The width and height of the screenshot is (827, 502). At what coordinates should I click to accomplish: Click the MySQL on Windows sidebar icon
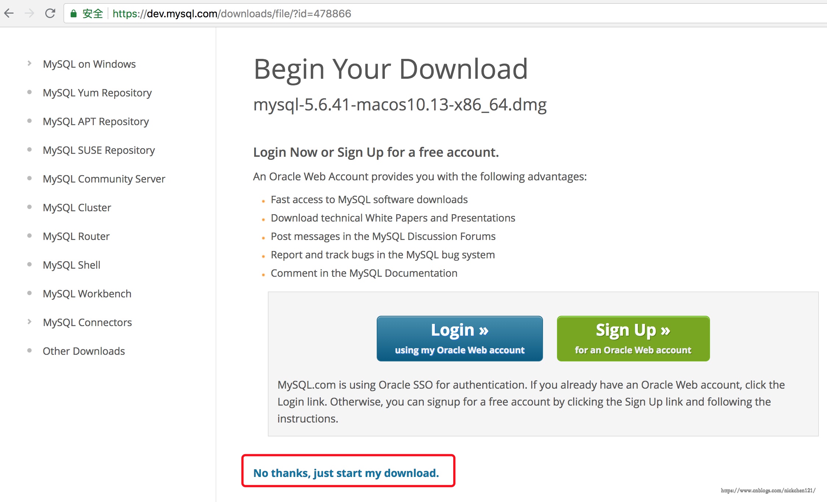point(28,63)
